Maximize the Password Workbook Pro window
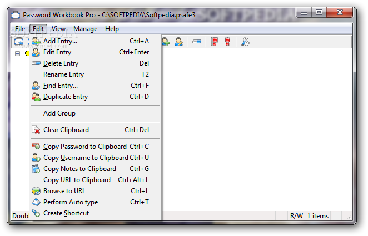Viewport: 368px width, 236px height. (x=319, y=13)
